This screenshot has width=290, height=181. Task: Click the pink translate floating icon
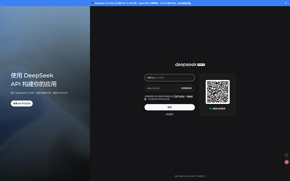(287, 162)
